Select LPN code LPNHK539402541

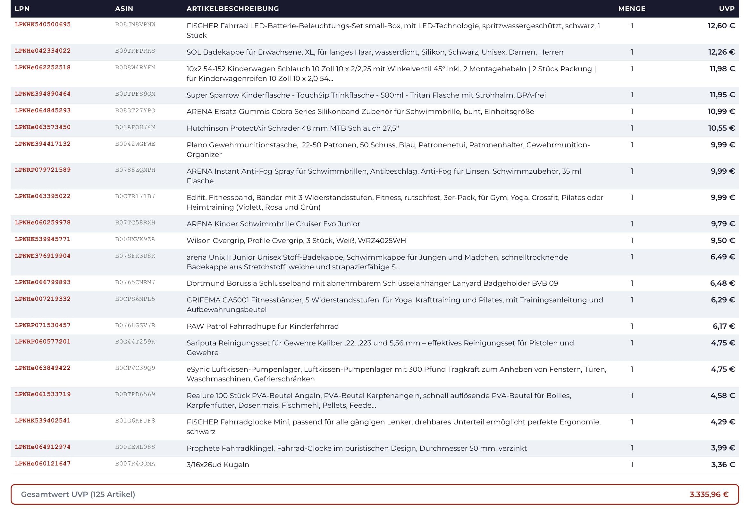42,421
